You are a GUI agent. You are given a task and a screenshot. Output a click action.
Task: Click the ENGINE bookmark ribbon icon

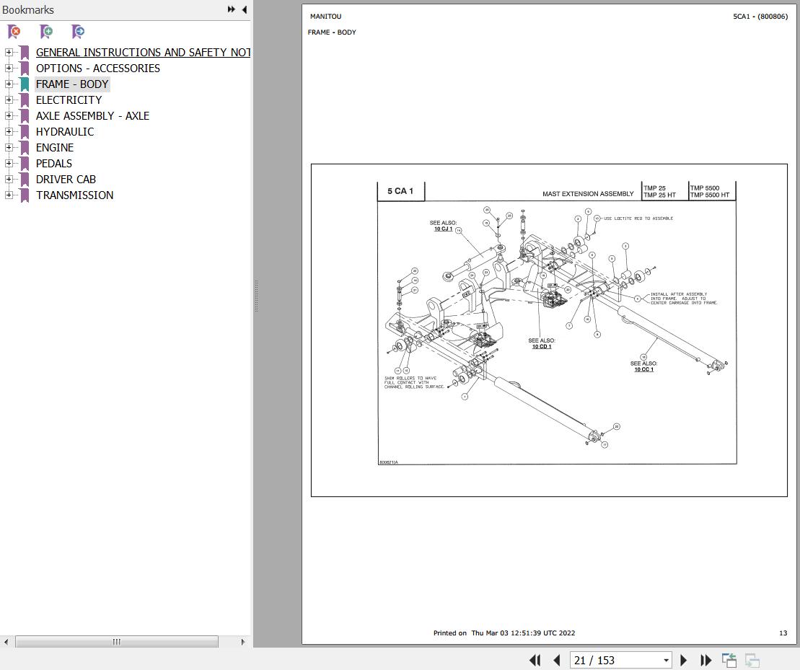[25, 148]
